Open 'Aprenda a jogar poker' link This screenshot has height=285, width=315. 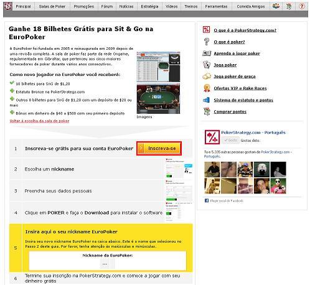tap(237, 54)
